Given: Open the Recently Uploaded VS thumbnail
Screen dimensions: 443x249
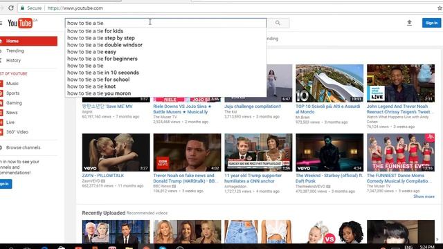Looking at the screenshot, I should tap(329, 232).
